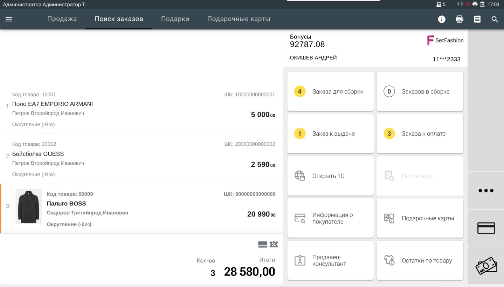Click Открыть 1С button
Screen dimensions: 504x287
pyautogui.click(x=330, y=176)
